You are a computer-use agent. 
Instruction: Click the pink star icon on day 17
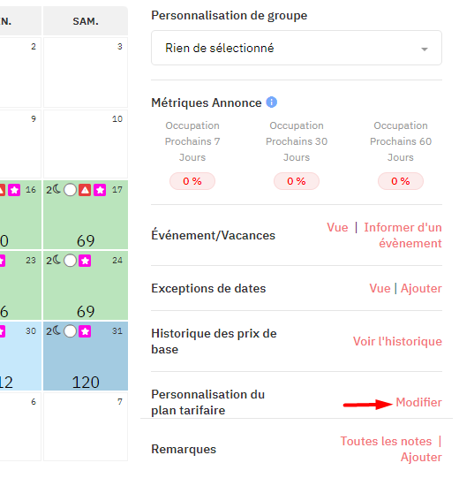[100, 190]
